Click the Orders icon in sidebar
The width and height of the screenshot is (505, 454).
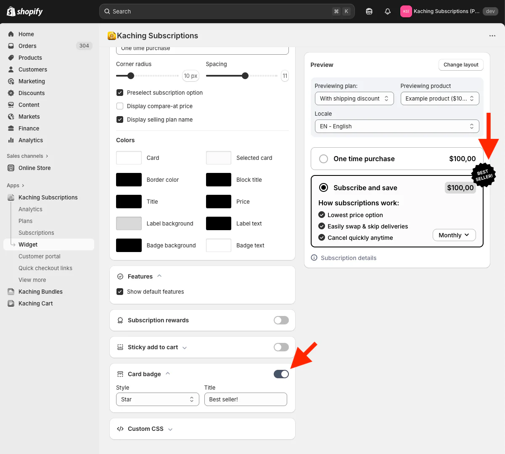[11, 46]
